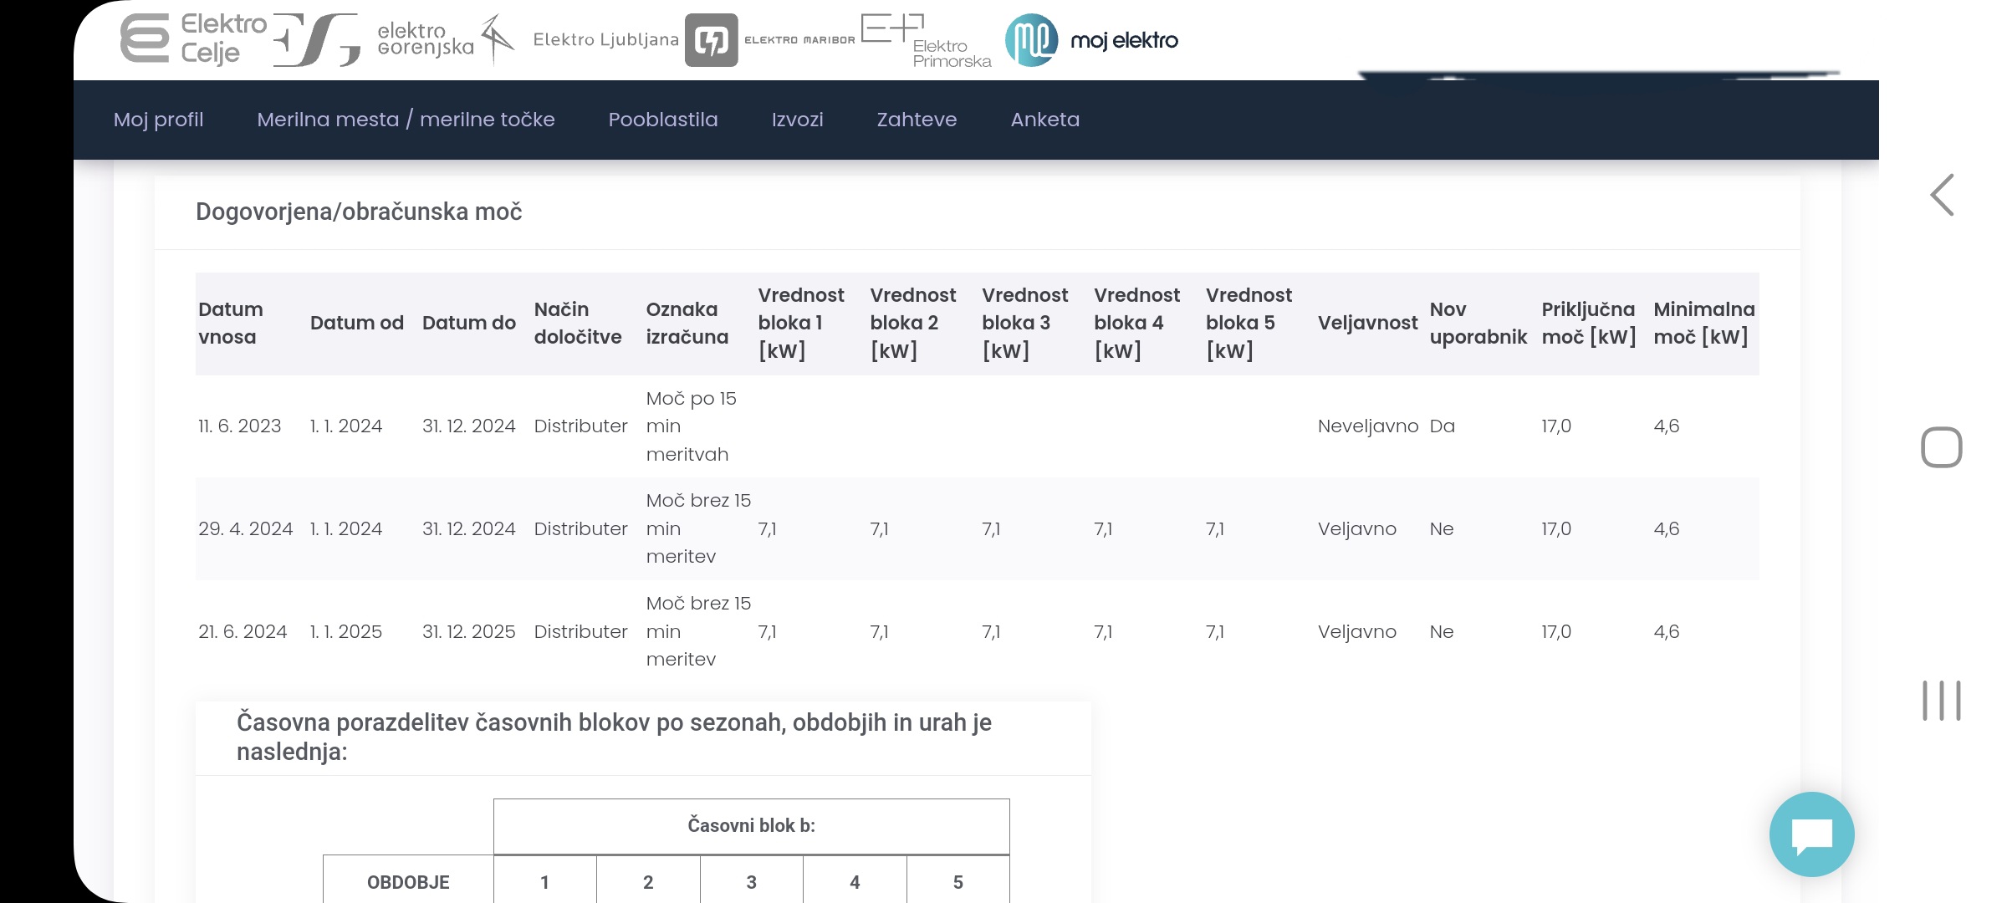Open the Elektro Celje logo
The image size is (2007, 903).
[x=194, y=39]
